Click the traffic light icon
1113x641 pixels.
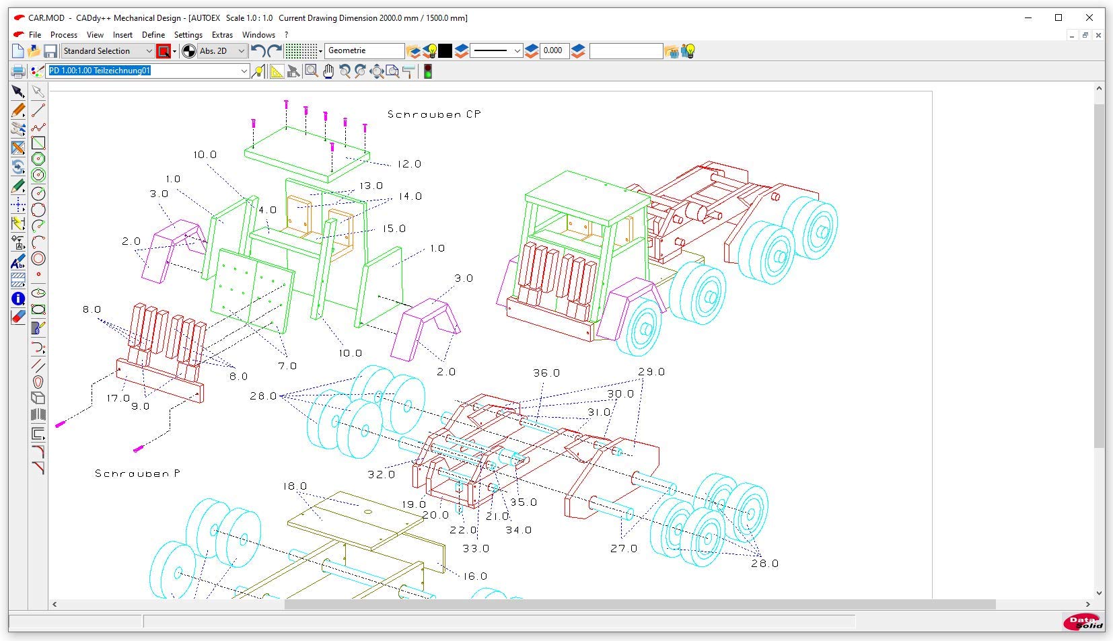tap(427, 71)
